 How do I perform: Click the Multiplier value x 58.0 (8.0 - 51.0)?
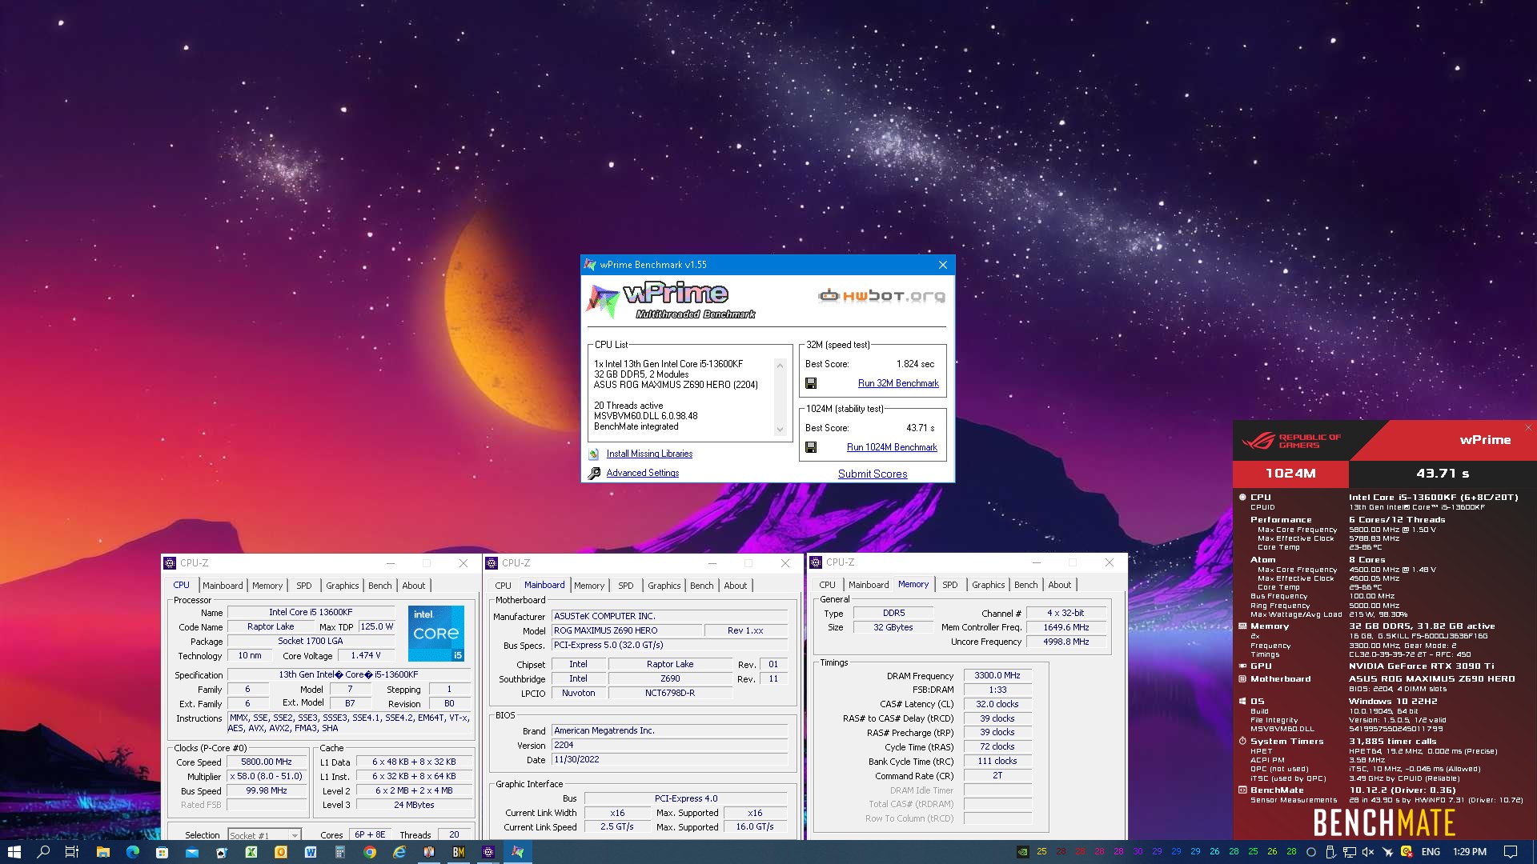pyautogui.click(x=267, y=776)
